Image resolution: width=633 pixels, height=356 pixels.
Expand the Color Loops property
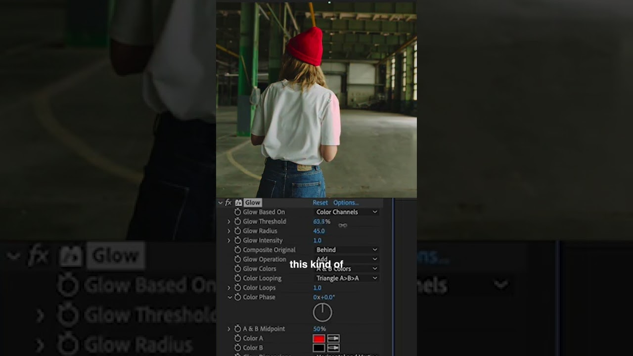[229, 287]
